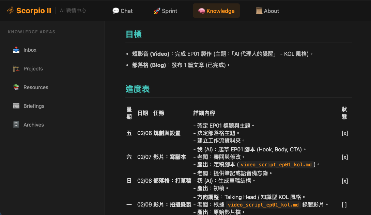The height and width of the screenshot is (215, 371).
Task: Click the 部落格 (Blog) bullet label
Action: (x=149, y=65)
